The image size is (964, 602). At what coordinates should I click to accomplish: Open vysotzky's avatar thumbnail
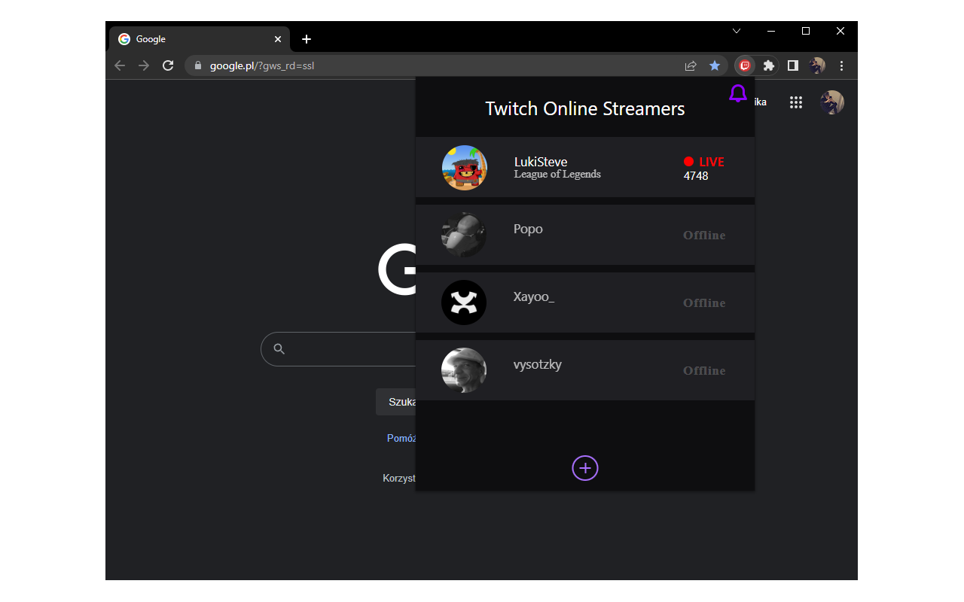click(x=464, y=370)
